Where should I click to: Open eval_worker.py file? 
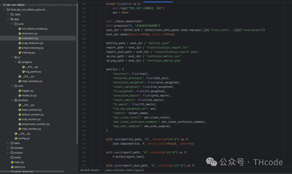tap(31, 119)
